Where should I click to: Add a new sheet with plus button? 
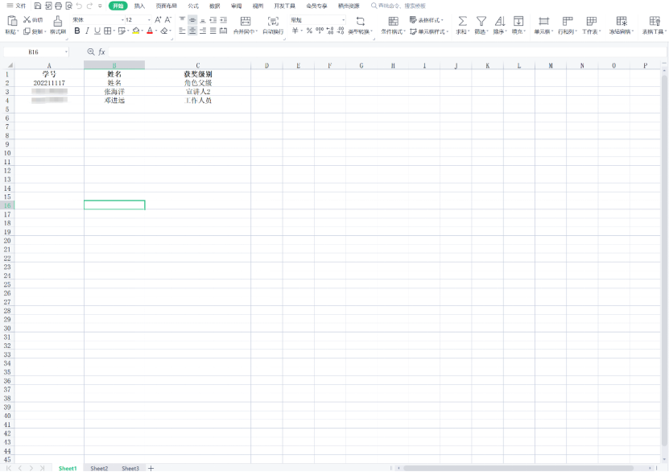pyautogui.click(x=151, y=468)
